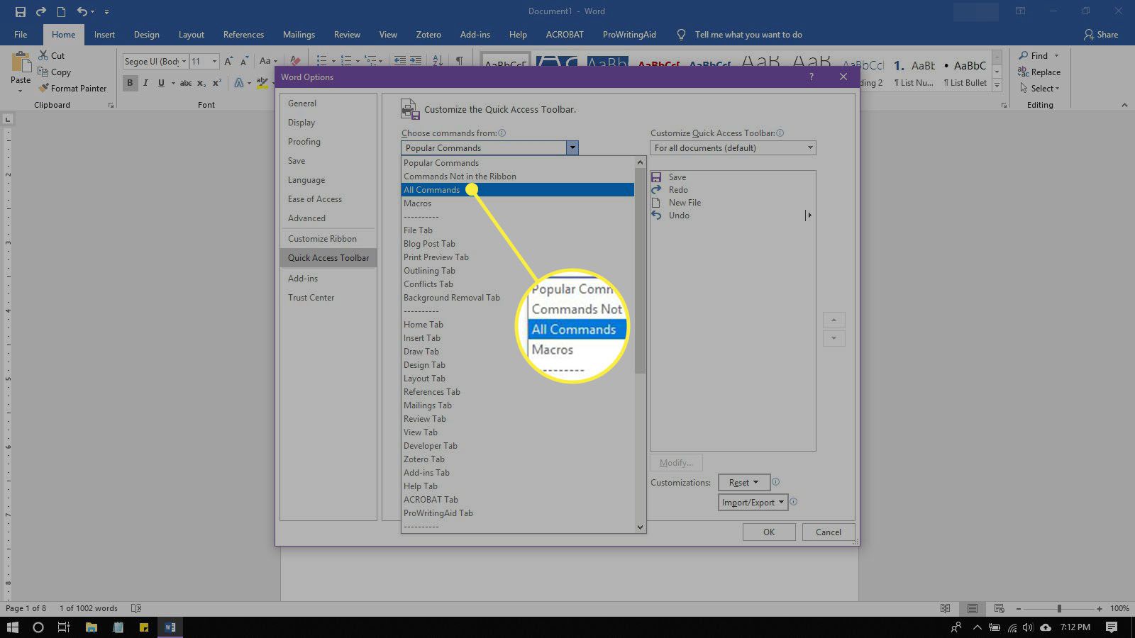Click Replace in the Editing group
The height and width of the screenshot is (638, 1135).
coord(1039,72)
